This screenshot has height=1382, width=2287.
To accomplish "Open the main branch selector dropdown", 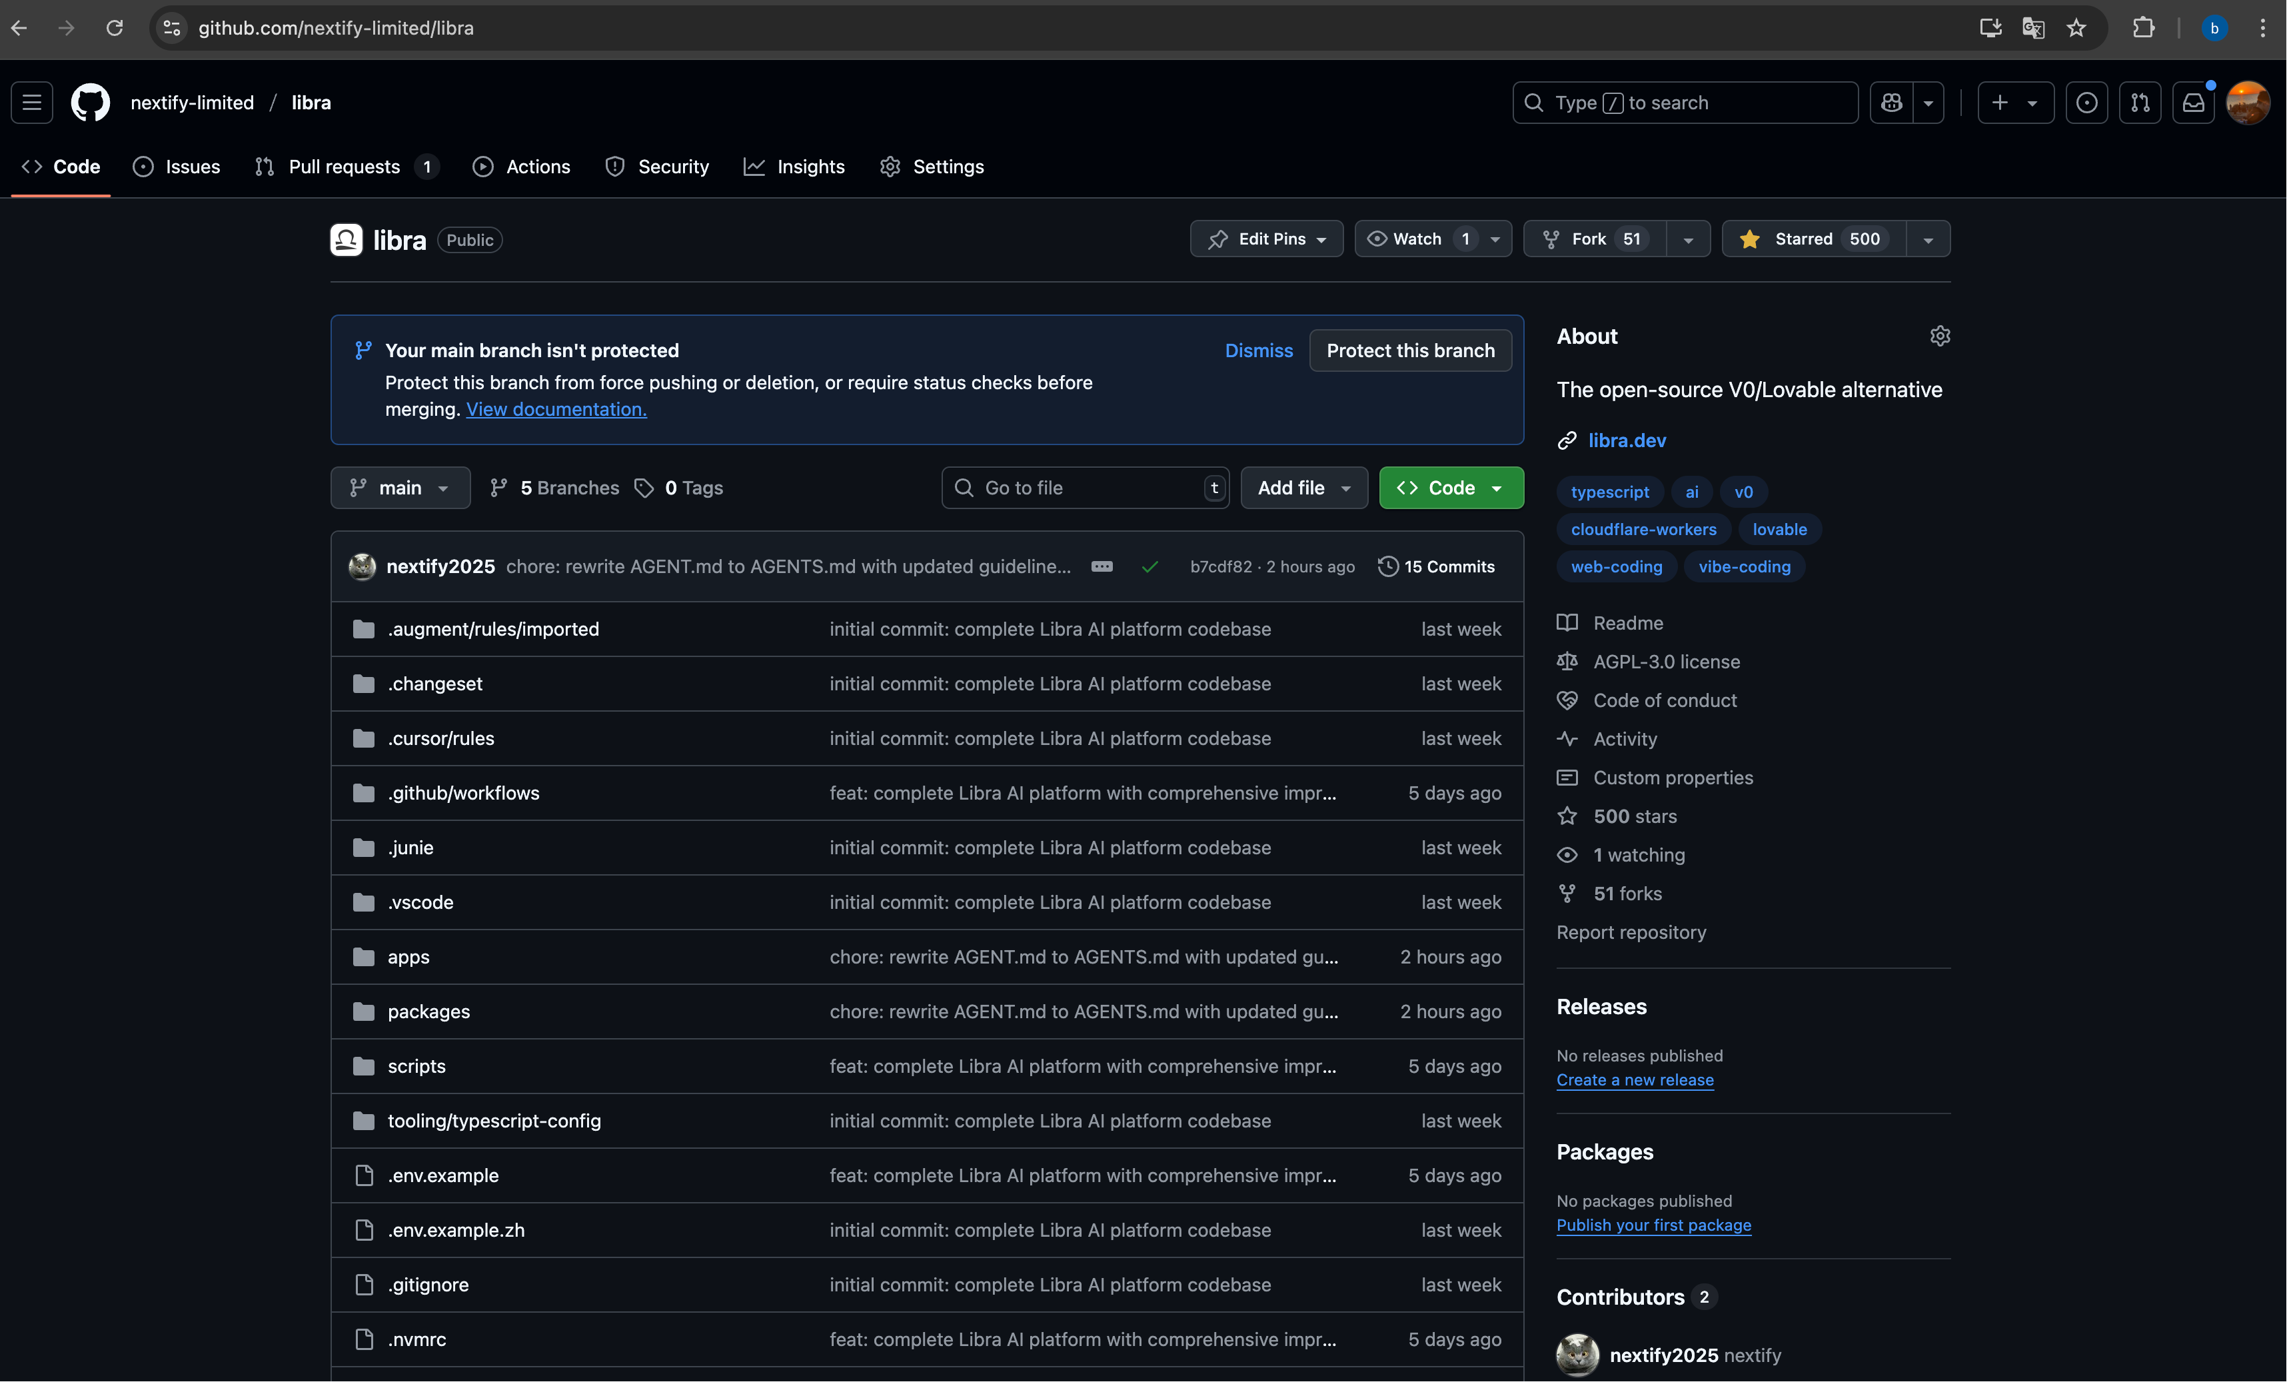I will pos(400,487).
